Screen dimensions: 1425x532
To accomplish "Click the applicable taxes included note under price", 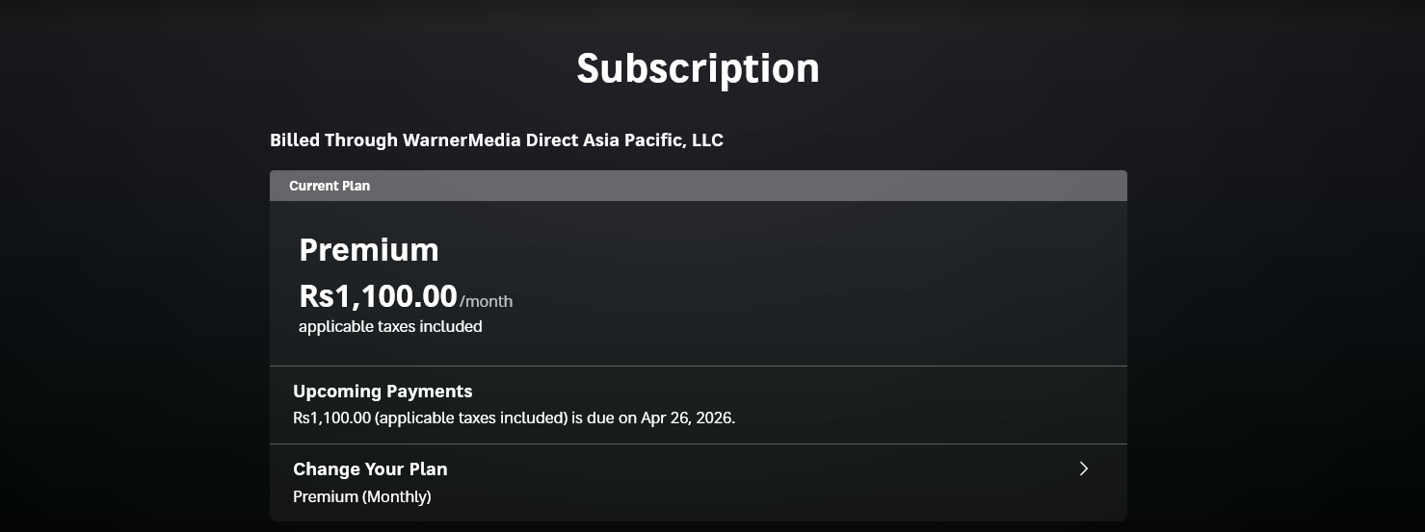I will click(390, 327).
